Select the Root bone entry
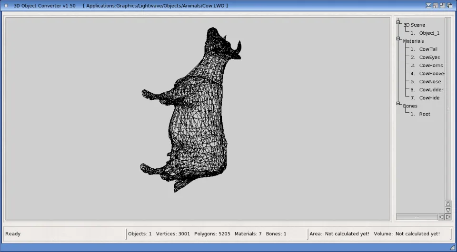Screen dimensions: 457x252 pos(424,114)
